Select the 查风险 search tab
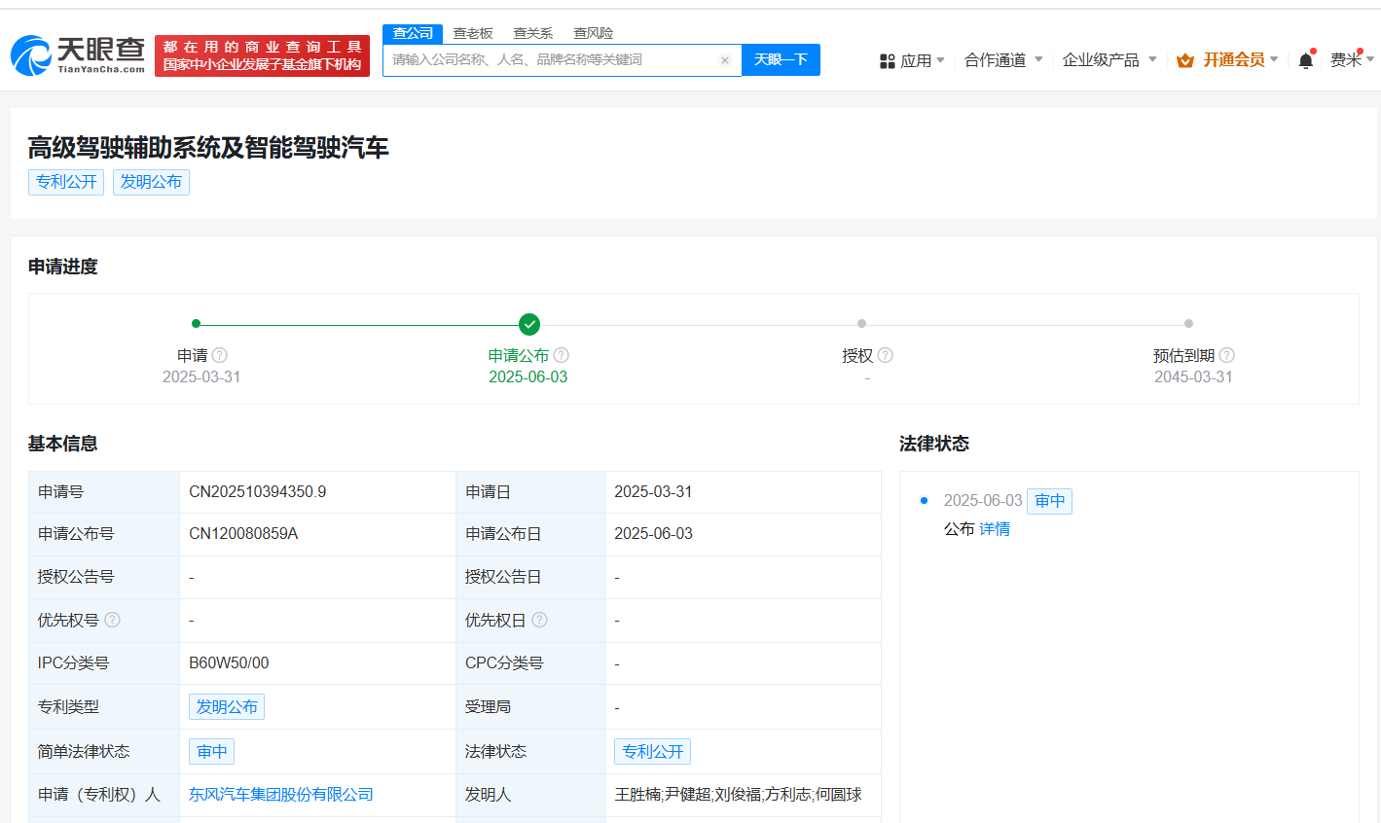 coord(593,33)
